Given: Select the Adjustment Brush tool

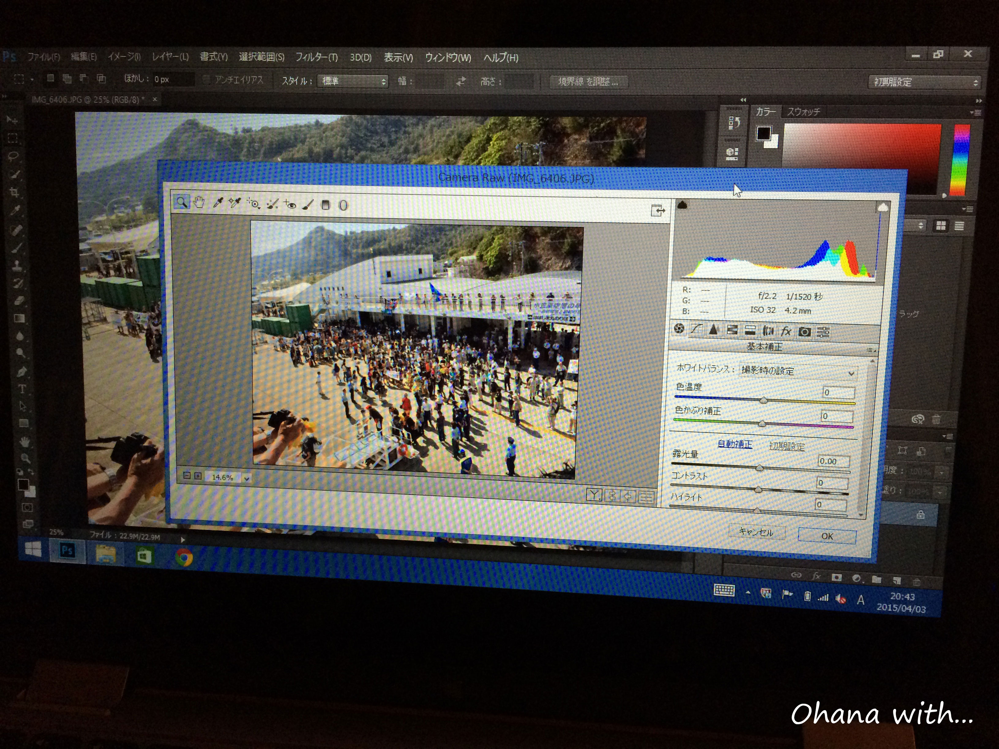Looking at the screenshot, I should click(308, 205).
